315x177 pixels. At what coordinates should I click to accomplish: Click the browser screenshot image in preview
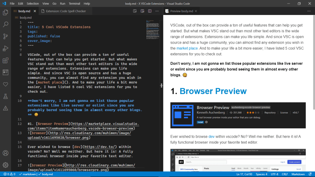pos(238,160)
